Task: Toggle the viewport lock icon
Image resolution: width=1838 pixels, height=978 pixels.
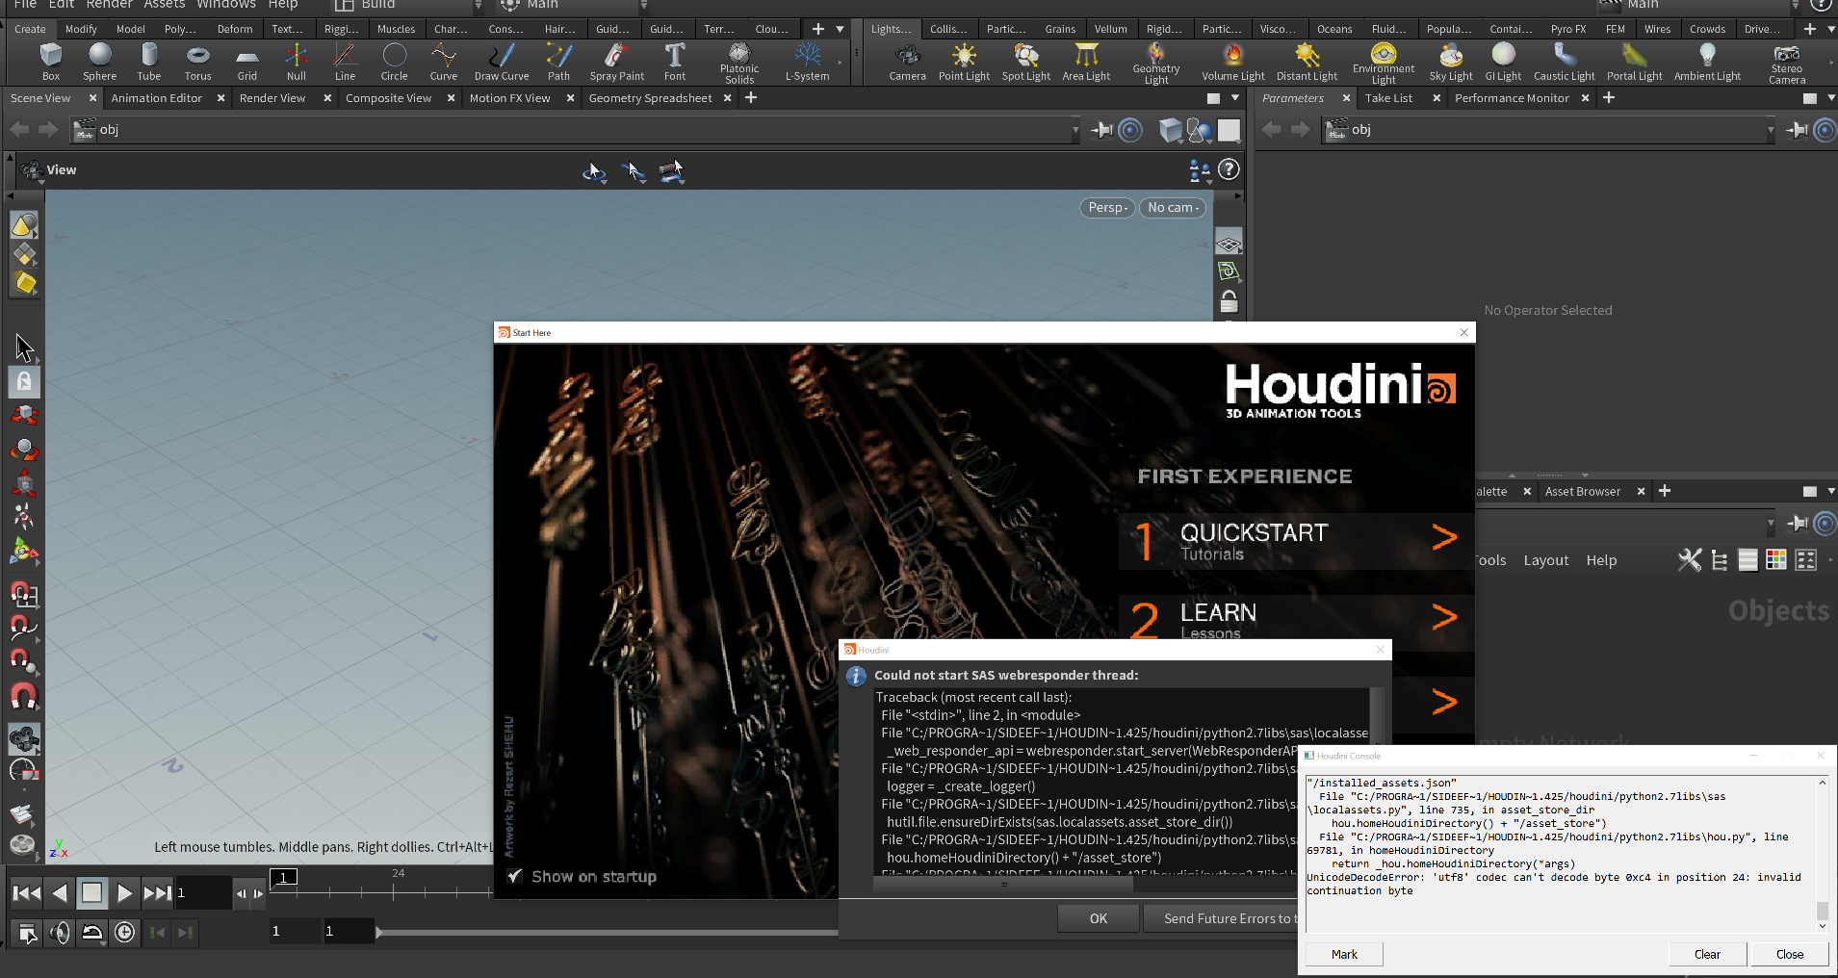Action: tap(1229, 302)
